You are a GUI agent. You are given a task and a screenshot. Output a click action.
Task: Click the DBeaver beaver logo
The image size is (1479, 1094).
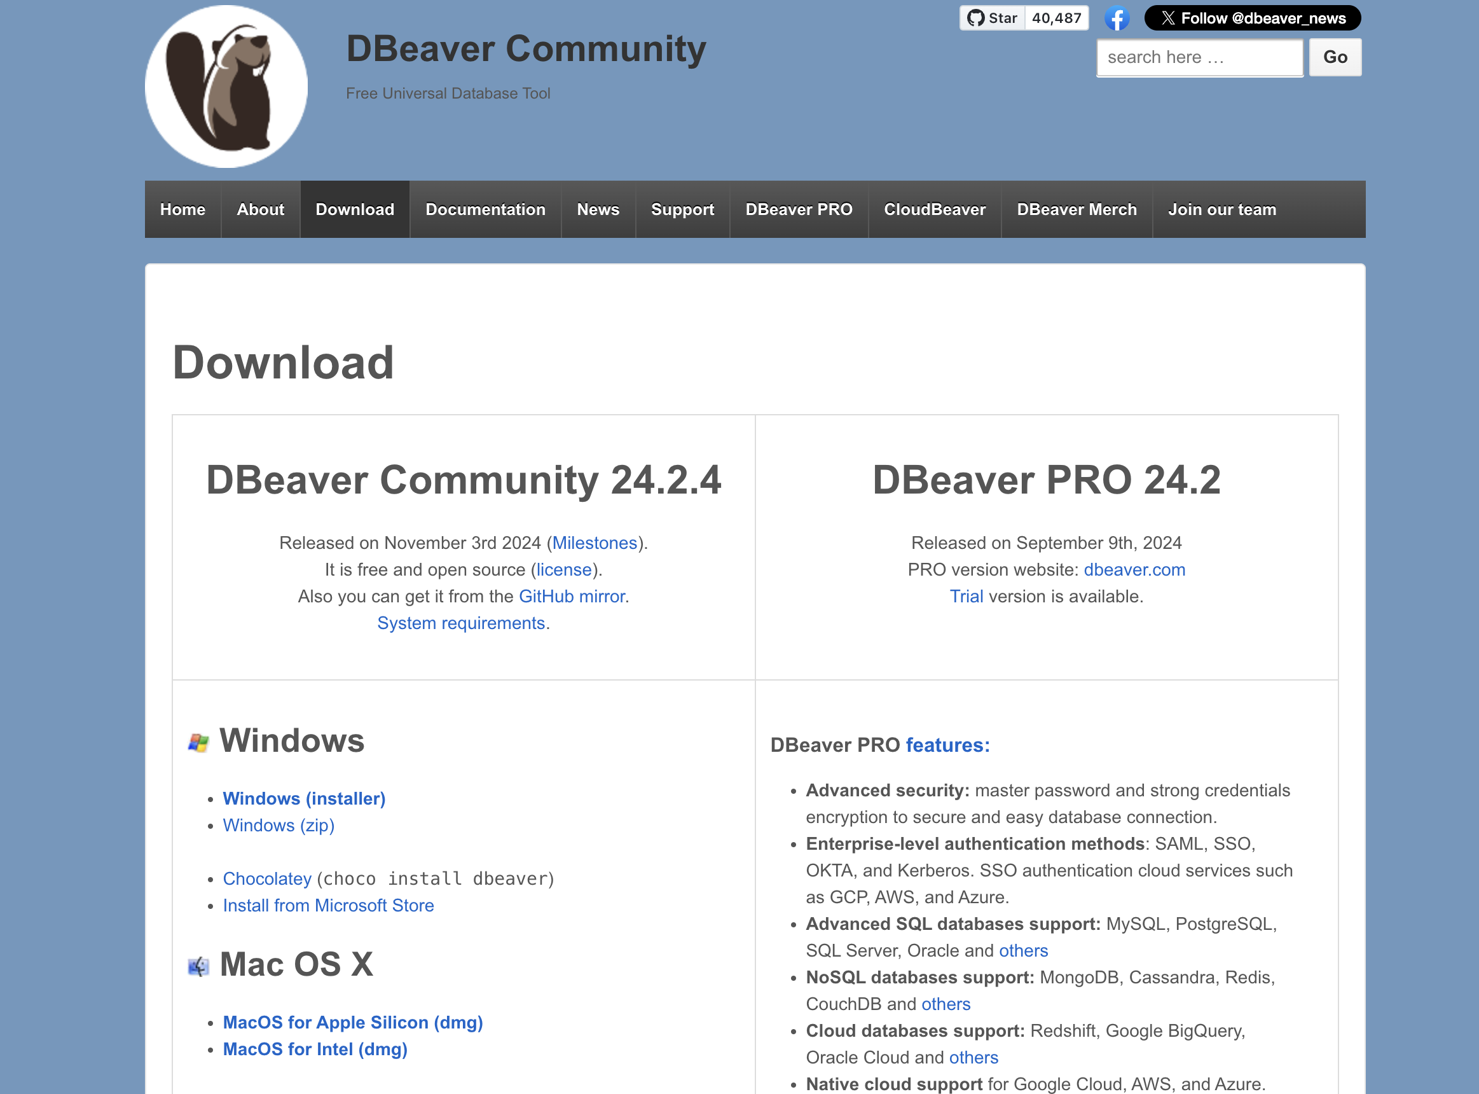click(x=226, y=87)
